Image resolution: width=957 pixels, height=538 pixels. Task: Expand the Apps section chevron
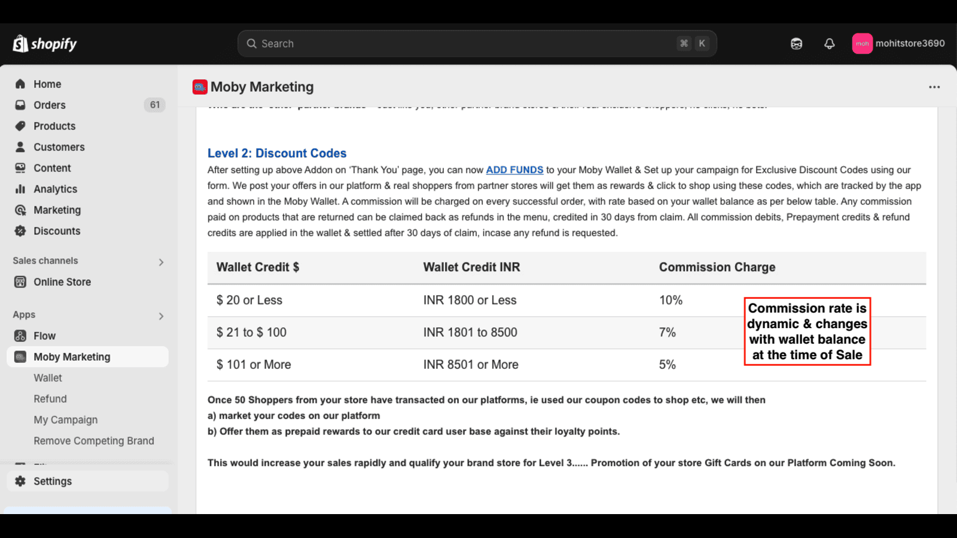click(x=161, y=316)
